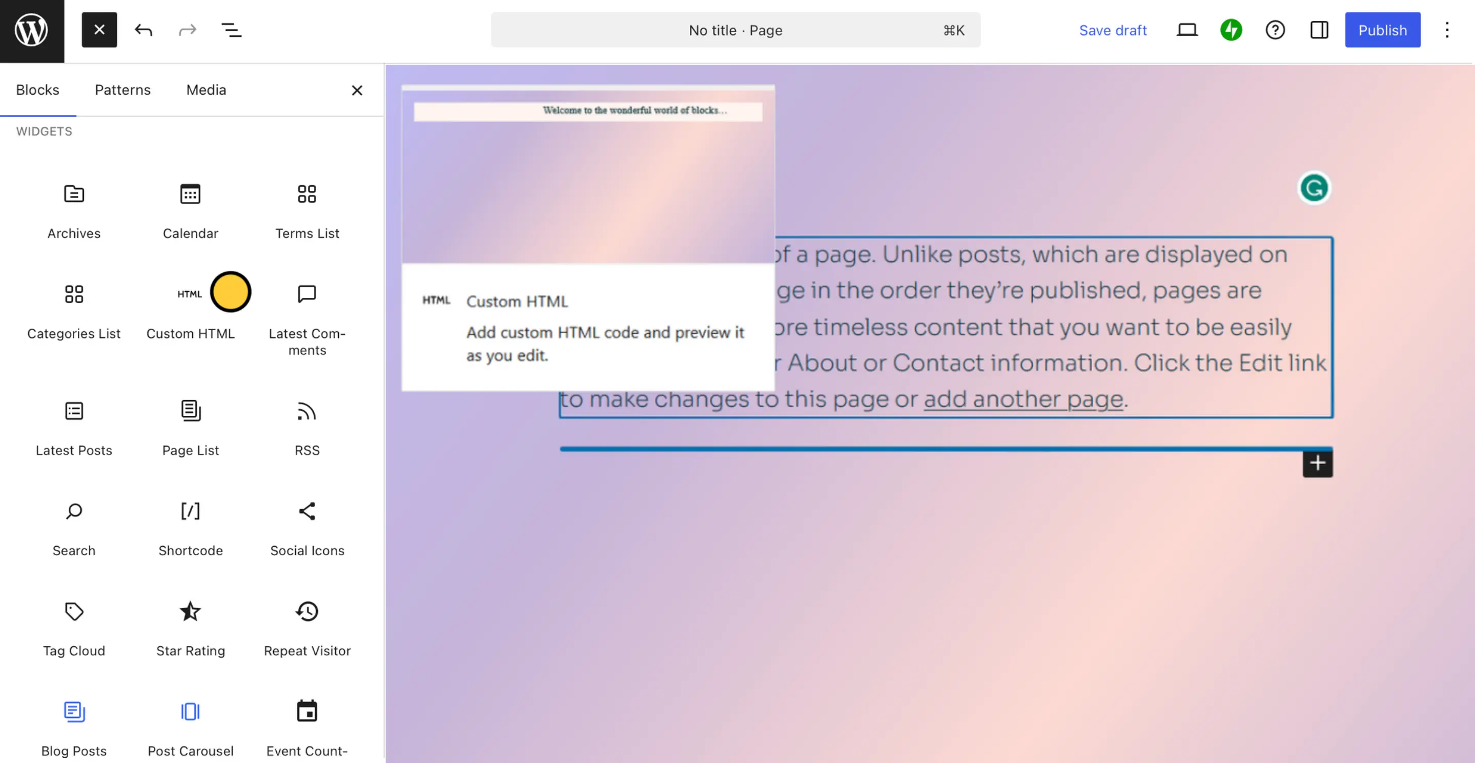Switch to the Media tab
Screen dimensions: 1475x763
(x=206, y=90)
